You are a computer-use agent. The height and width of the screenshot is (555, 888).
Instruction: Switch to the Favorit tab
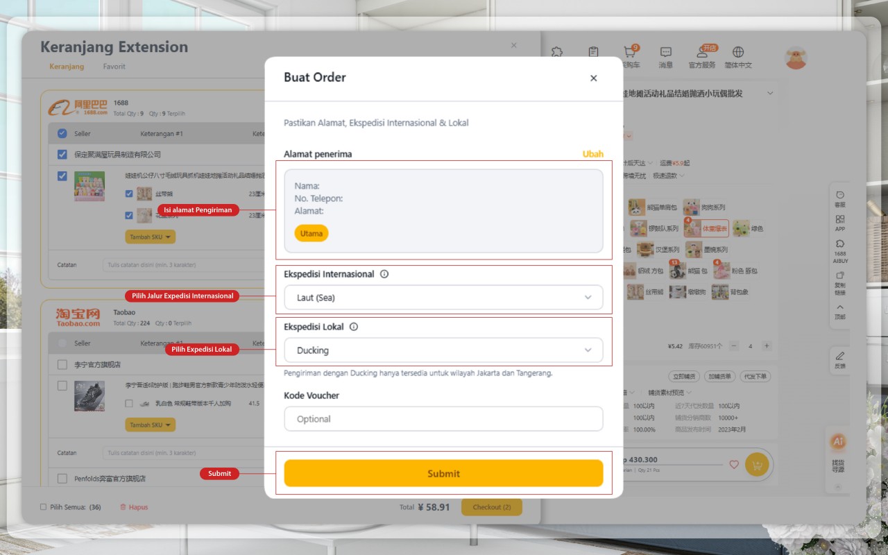[x=114, y=67]
